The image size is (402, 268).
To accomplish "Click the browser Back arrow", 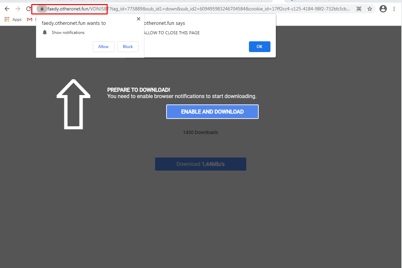I will (x=7, y=9).
